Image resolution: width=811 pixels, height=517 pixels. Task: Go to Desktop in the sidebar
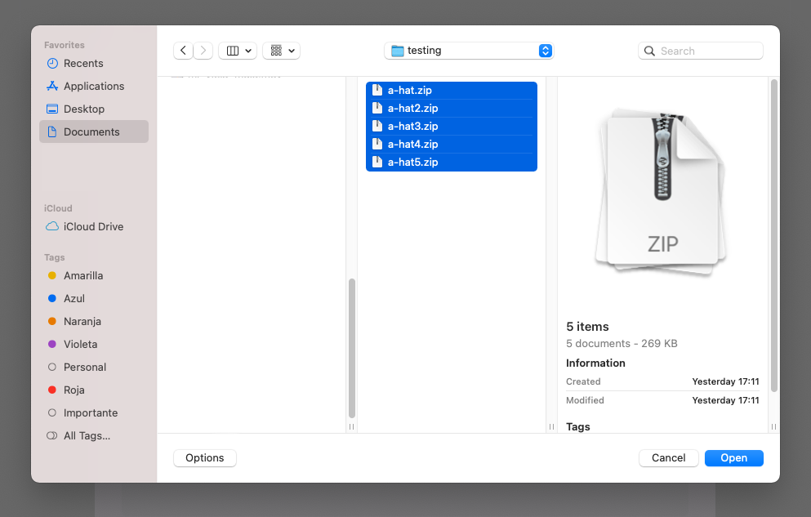coord(84,109)
